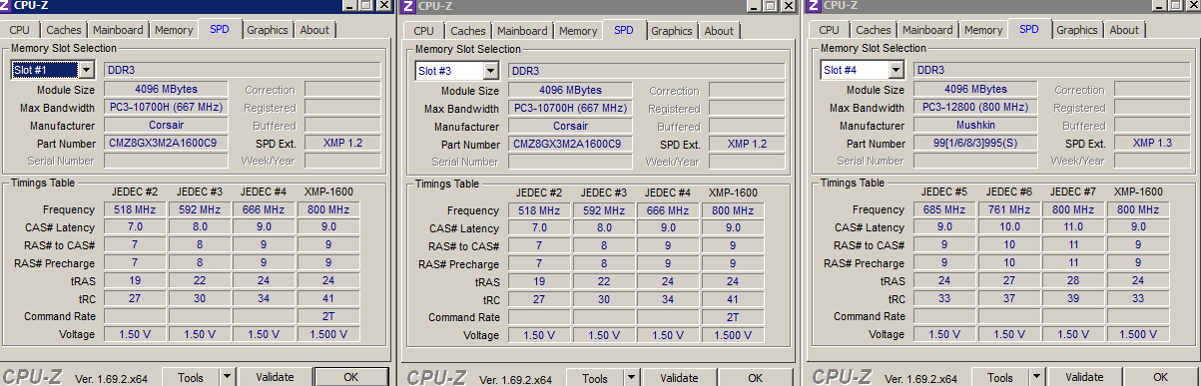The height and width of the screenshot is (386, 1201).
Task: Open Mainboard tab in Slot #4 window
Action: tap(927, 30)
